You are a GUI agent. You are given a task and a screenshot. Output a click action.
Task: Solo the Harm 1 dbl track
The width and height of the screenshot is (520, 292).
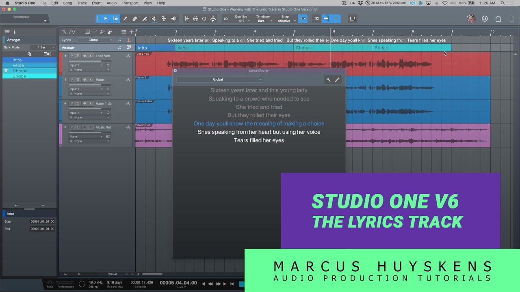(78, 103)
